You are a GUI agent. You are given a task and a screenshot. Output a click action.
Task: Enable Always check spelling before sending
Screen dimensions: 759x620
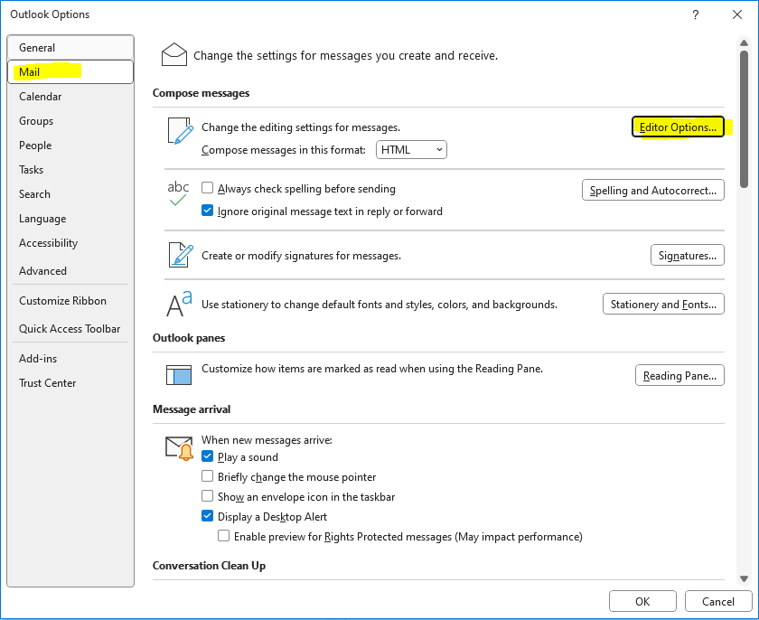click(x=207, y=188)
